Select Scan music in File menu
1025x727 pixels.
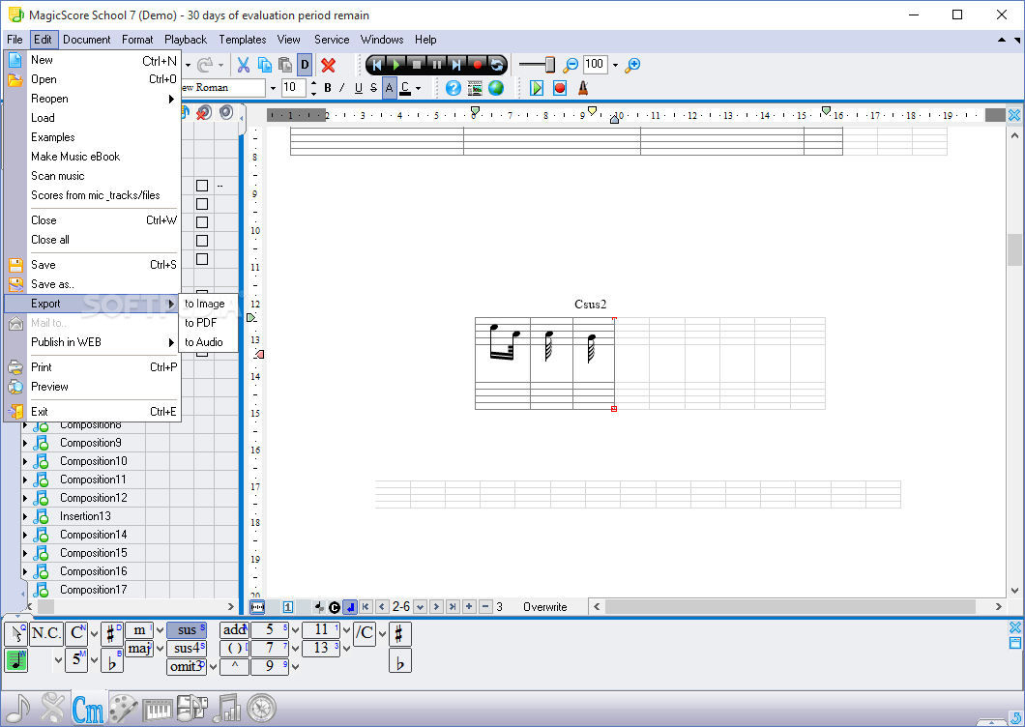(92, 176)
